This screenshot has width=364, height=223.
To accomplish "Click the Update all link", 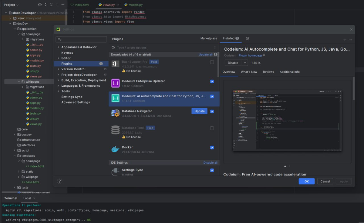I will pos(206,55).
